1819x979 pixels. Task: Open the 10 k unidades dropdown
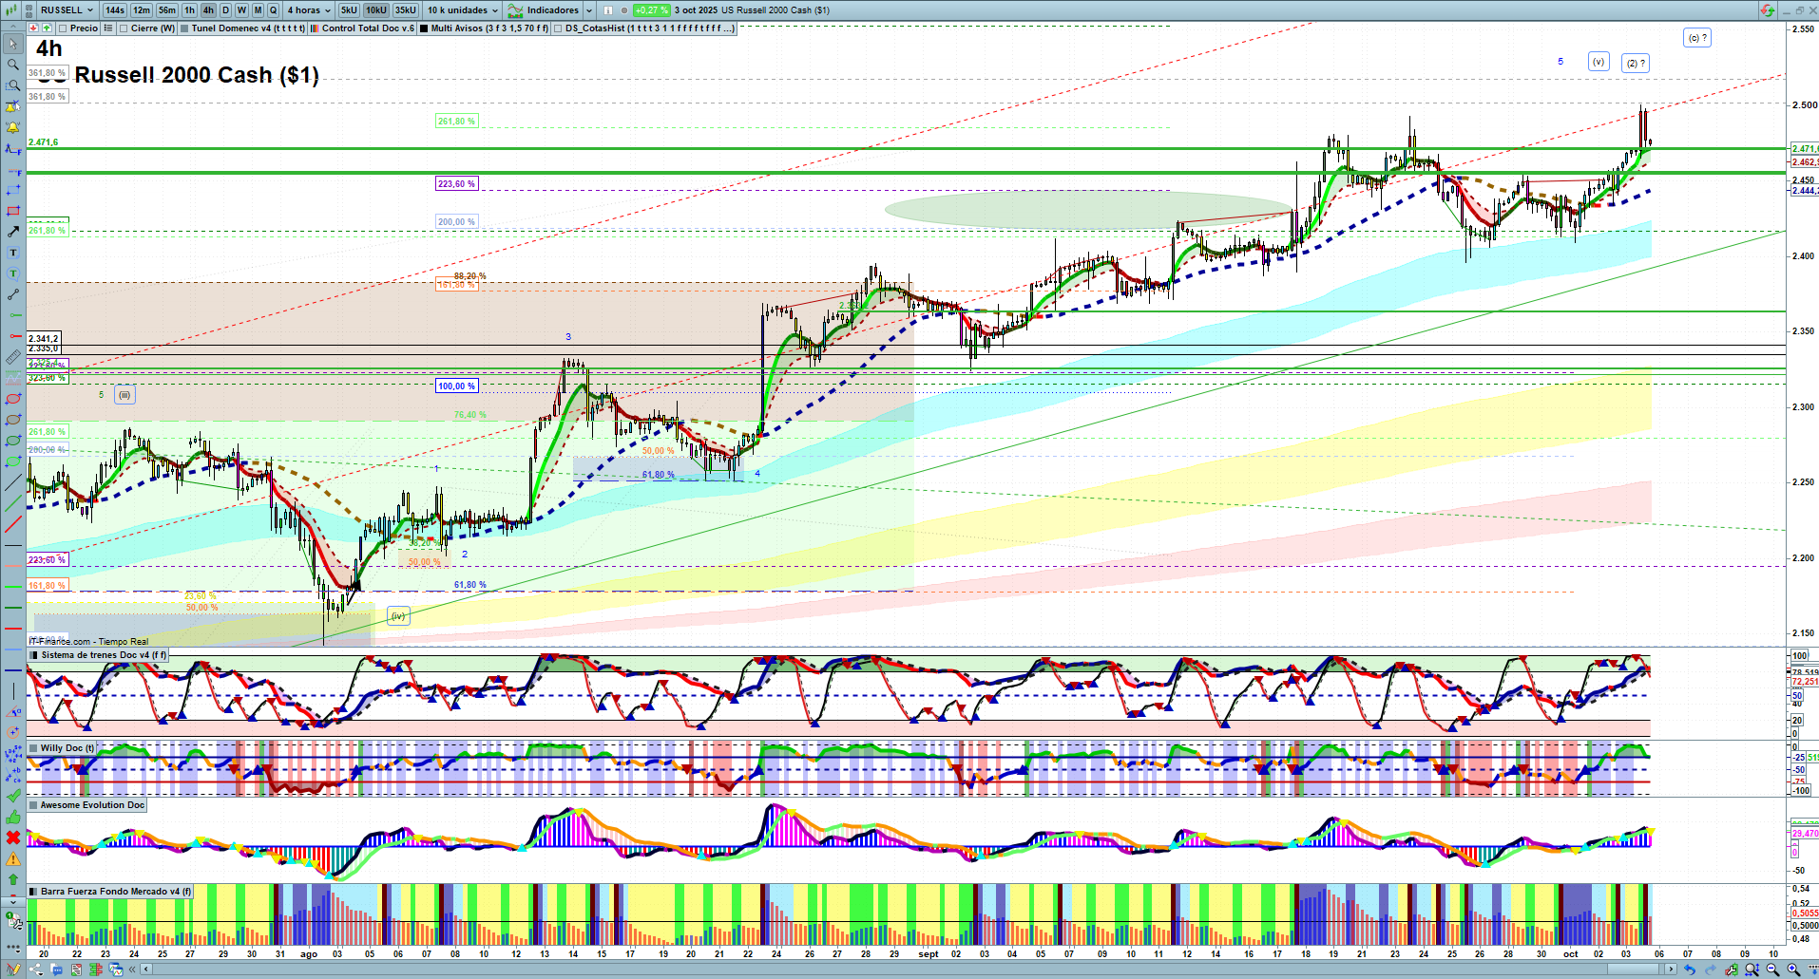(x=463, y=10)
